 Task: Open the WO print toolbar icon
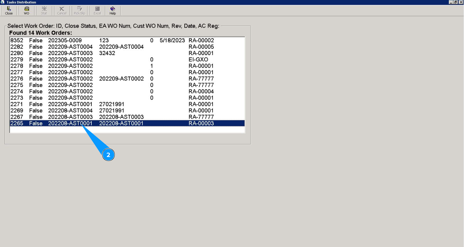[27, 11]
